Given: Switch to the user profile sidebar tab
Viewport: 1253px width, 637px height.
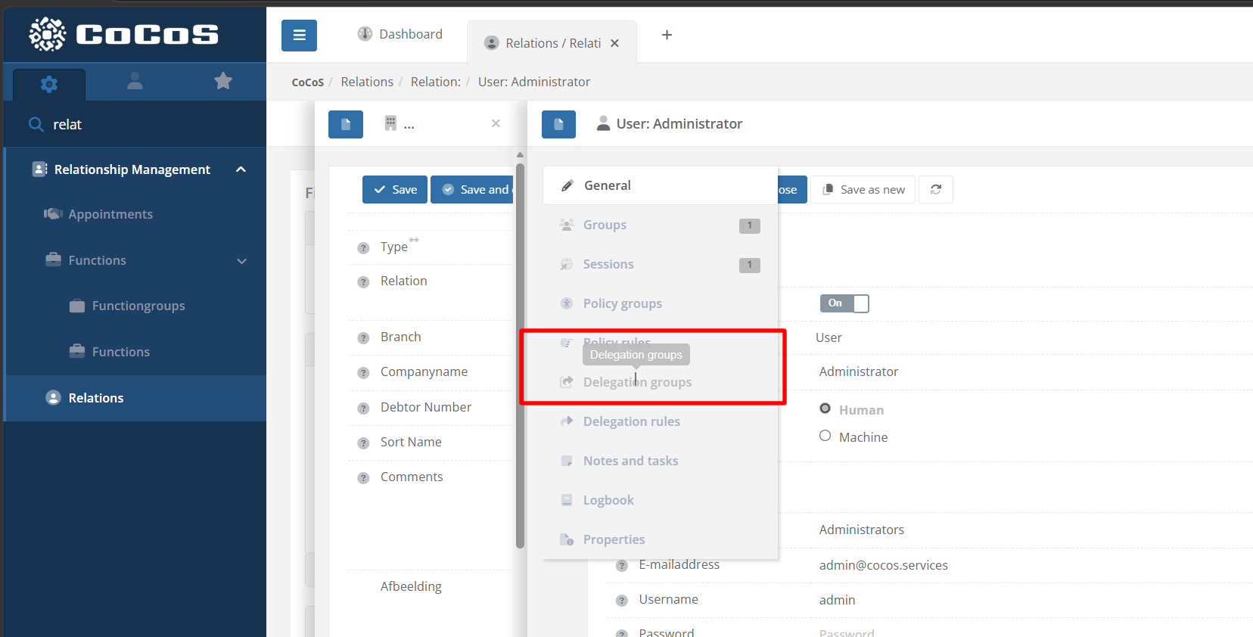Looking at the screenshot, I should tap(135, 81).
